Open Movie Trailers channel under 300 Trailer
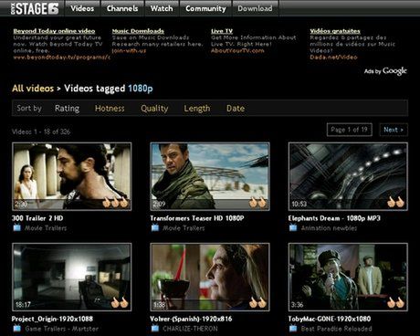The image size is (420, 336). [x=46, y=228]
